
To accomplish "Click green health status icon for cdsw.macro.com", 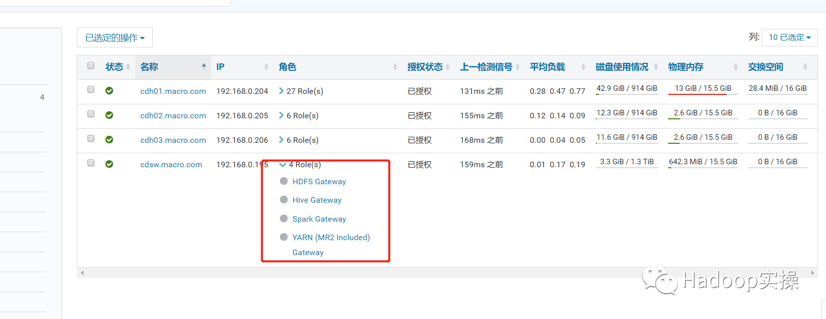I will click(x=109, y=164).
